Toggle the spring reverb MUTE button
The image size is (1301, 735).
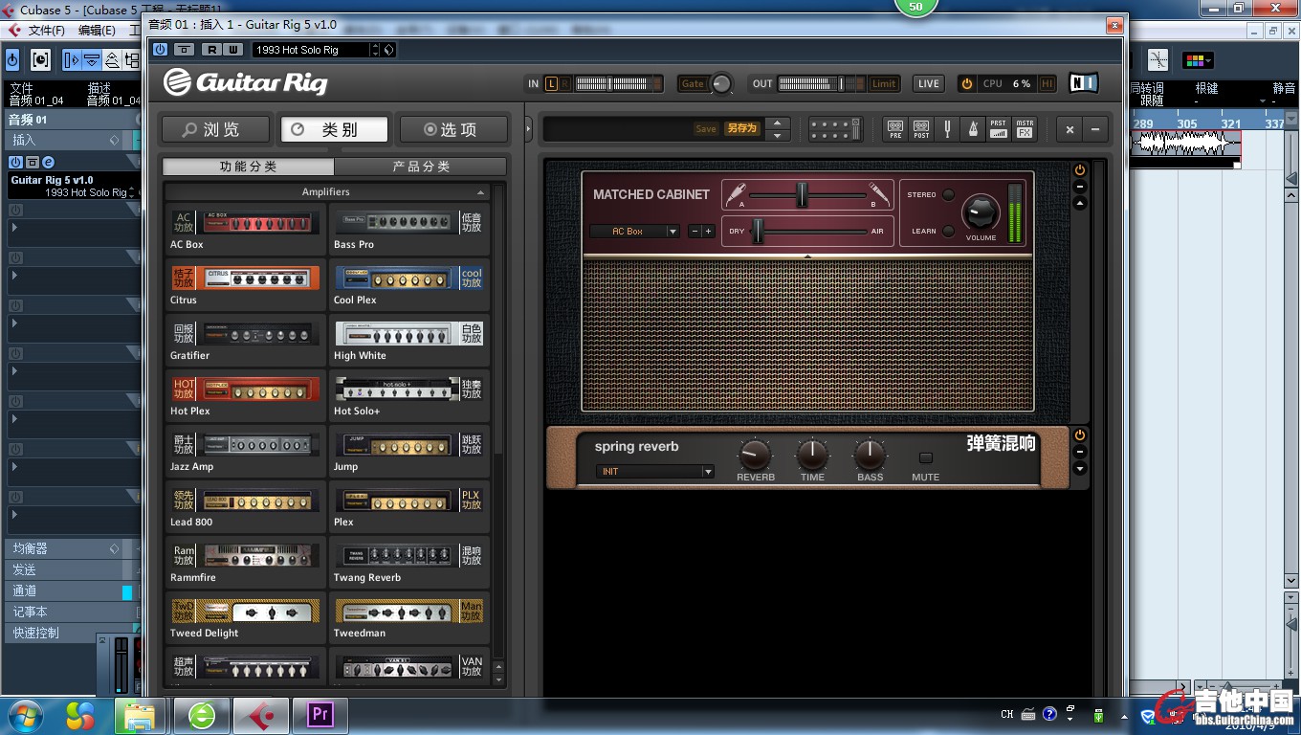pyautogui.click(x=925, y=458)
